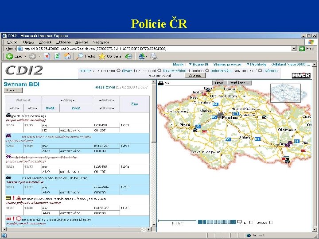Open the Hledat magnifier in the toolbar
The height and width of the screenshot is (239, 319).
point(79,56)
